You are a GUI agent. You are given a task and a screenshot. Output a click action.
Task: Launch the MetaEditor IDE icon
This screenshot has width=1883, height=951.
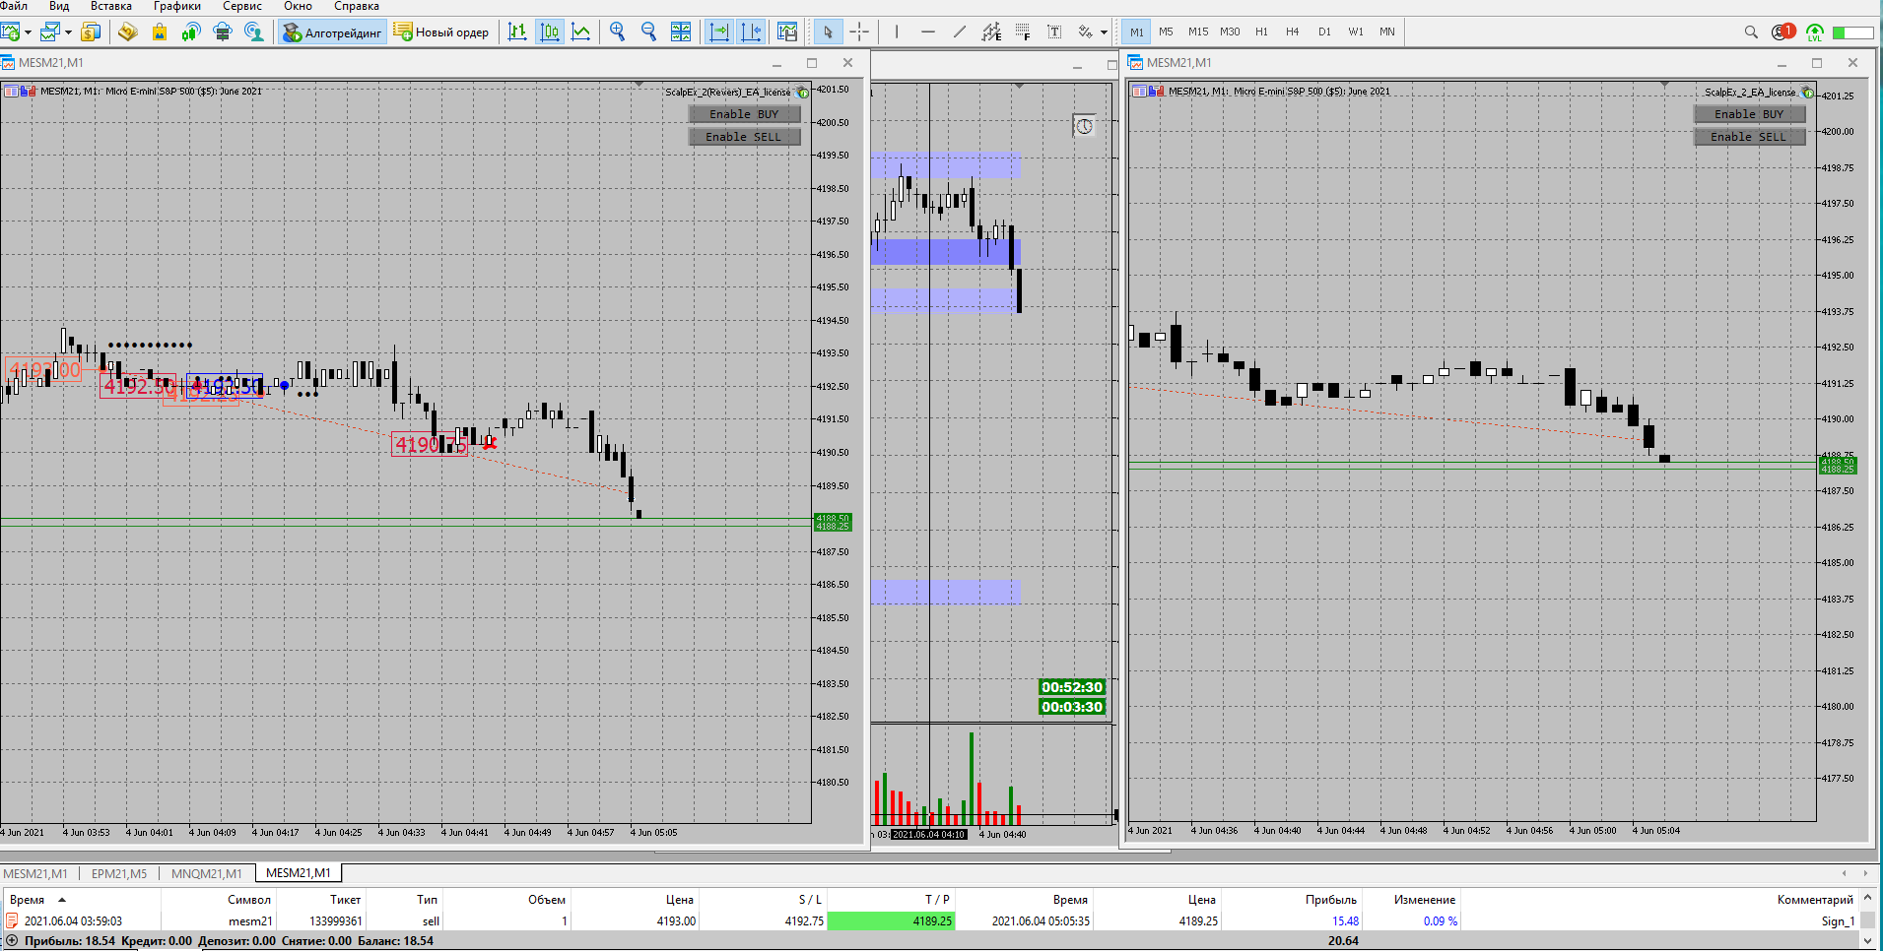(127, 32)
